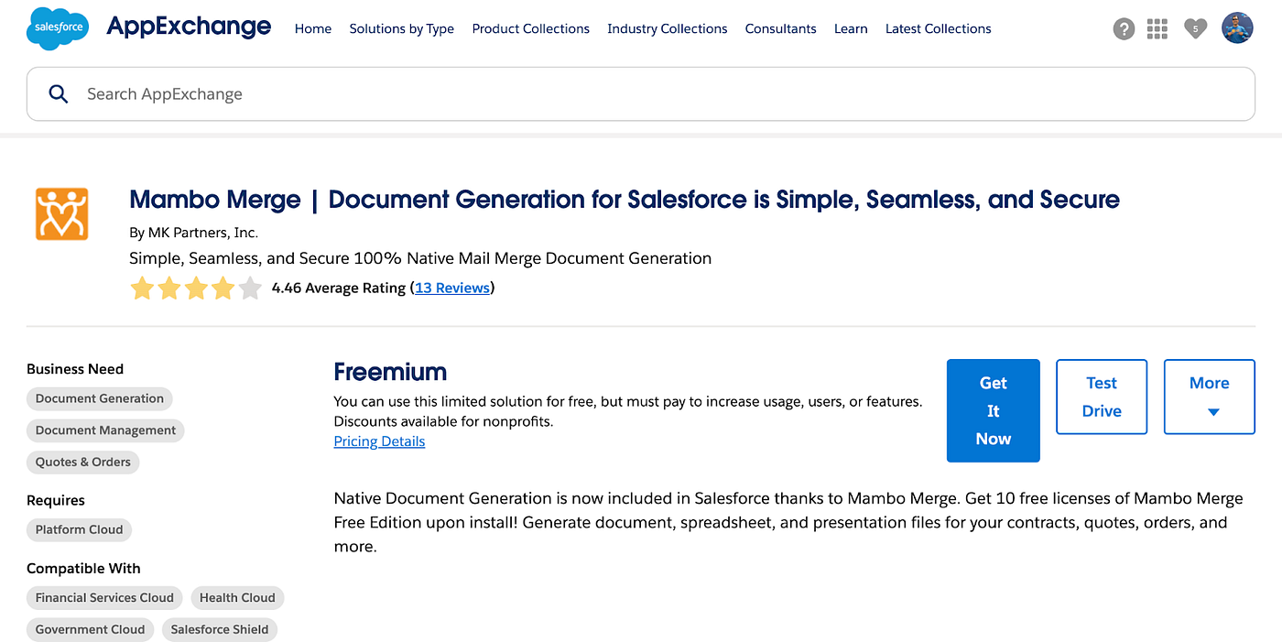Open the Pricing Details link

[379, 441]
